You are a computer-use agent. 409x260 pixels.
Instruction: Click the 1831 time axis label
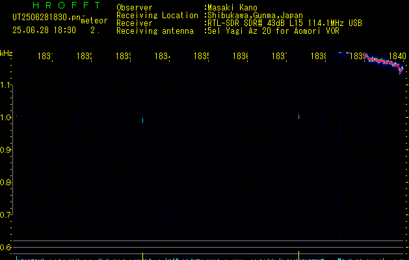pyautogui.click(x=46, y=56)
